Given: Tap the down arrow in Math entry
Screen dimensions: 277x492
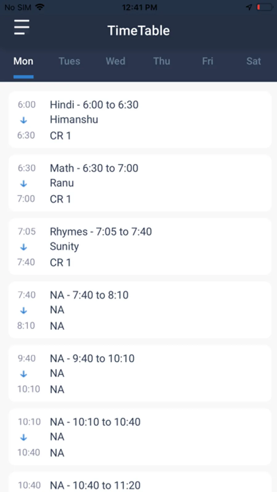Looking at the screenshot, I should point(24,184).
